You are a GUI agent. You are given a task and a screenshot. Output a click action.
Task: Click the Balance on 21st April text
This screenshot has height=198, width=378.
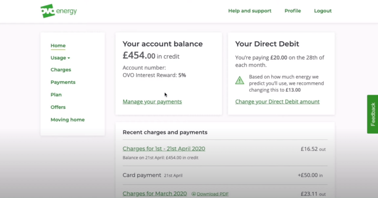[x=160, y=158]
